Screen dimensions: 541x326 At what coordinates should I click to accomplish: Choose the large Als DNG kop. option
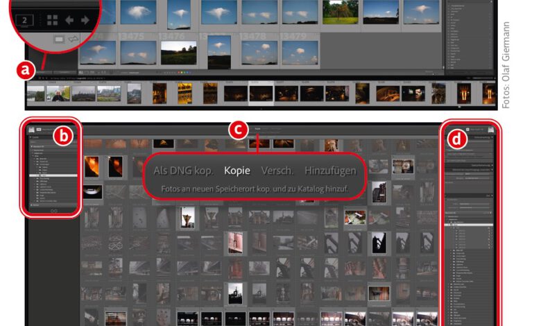pos(183,171)
